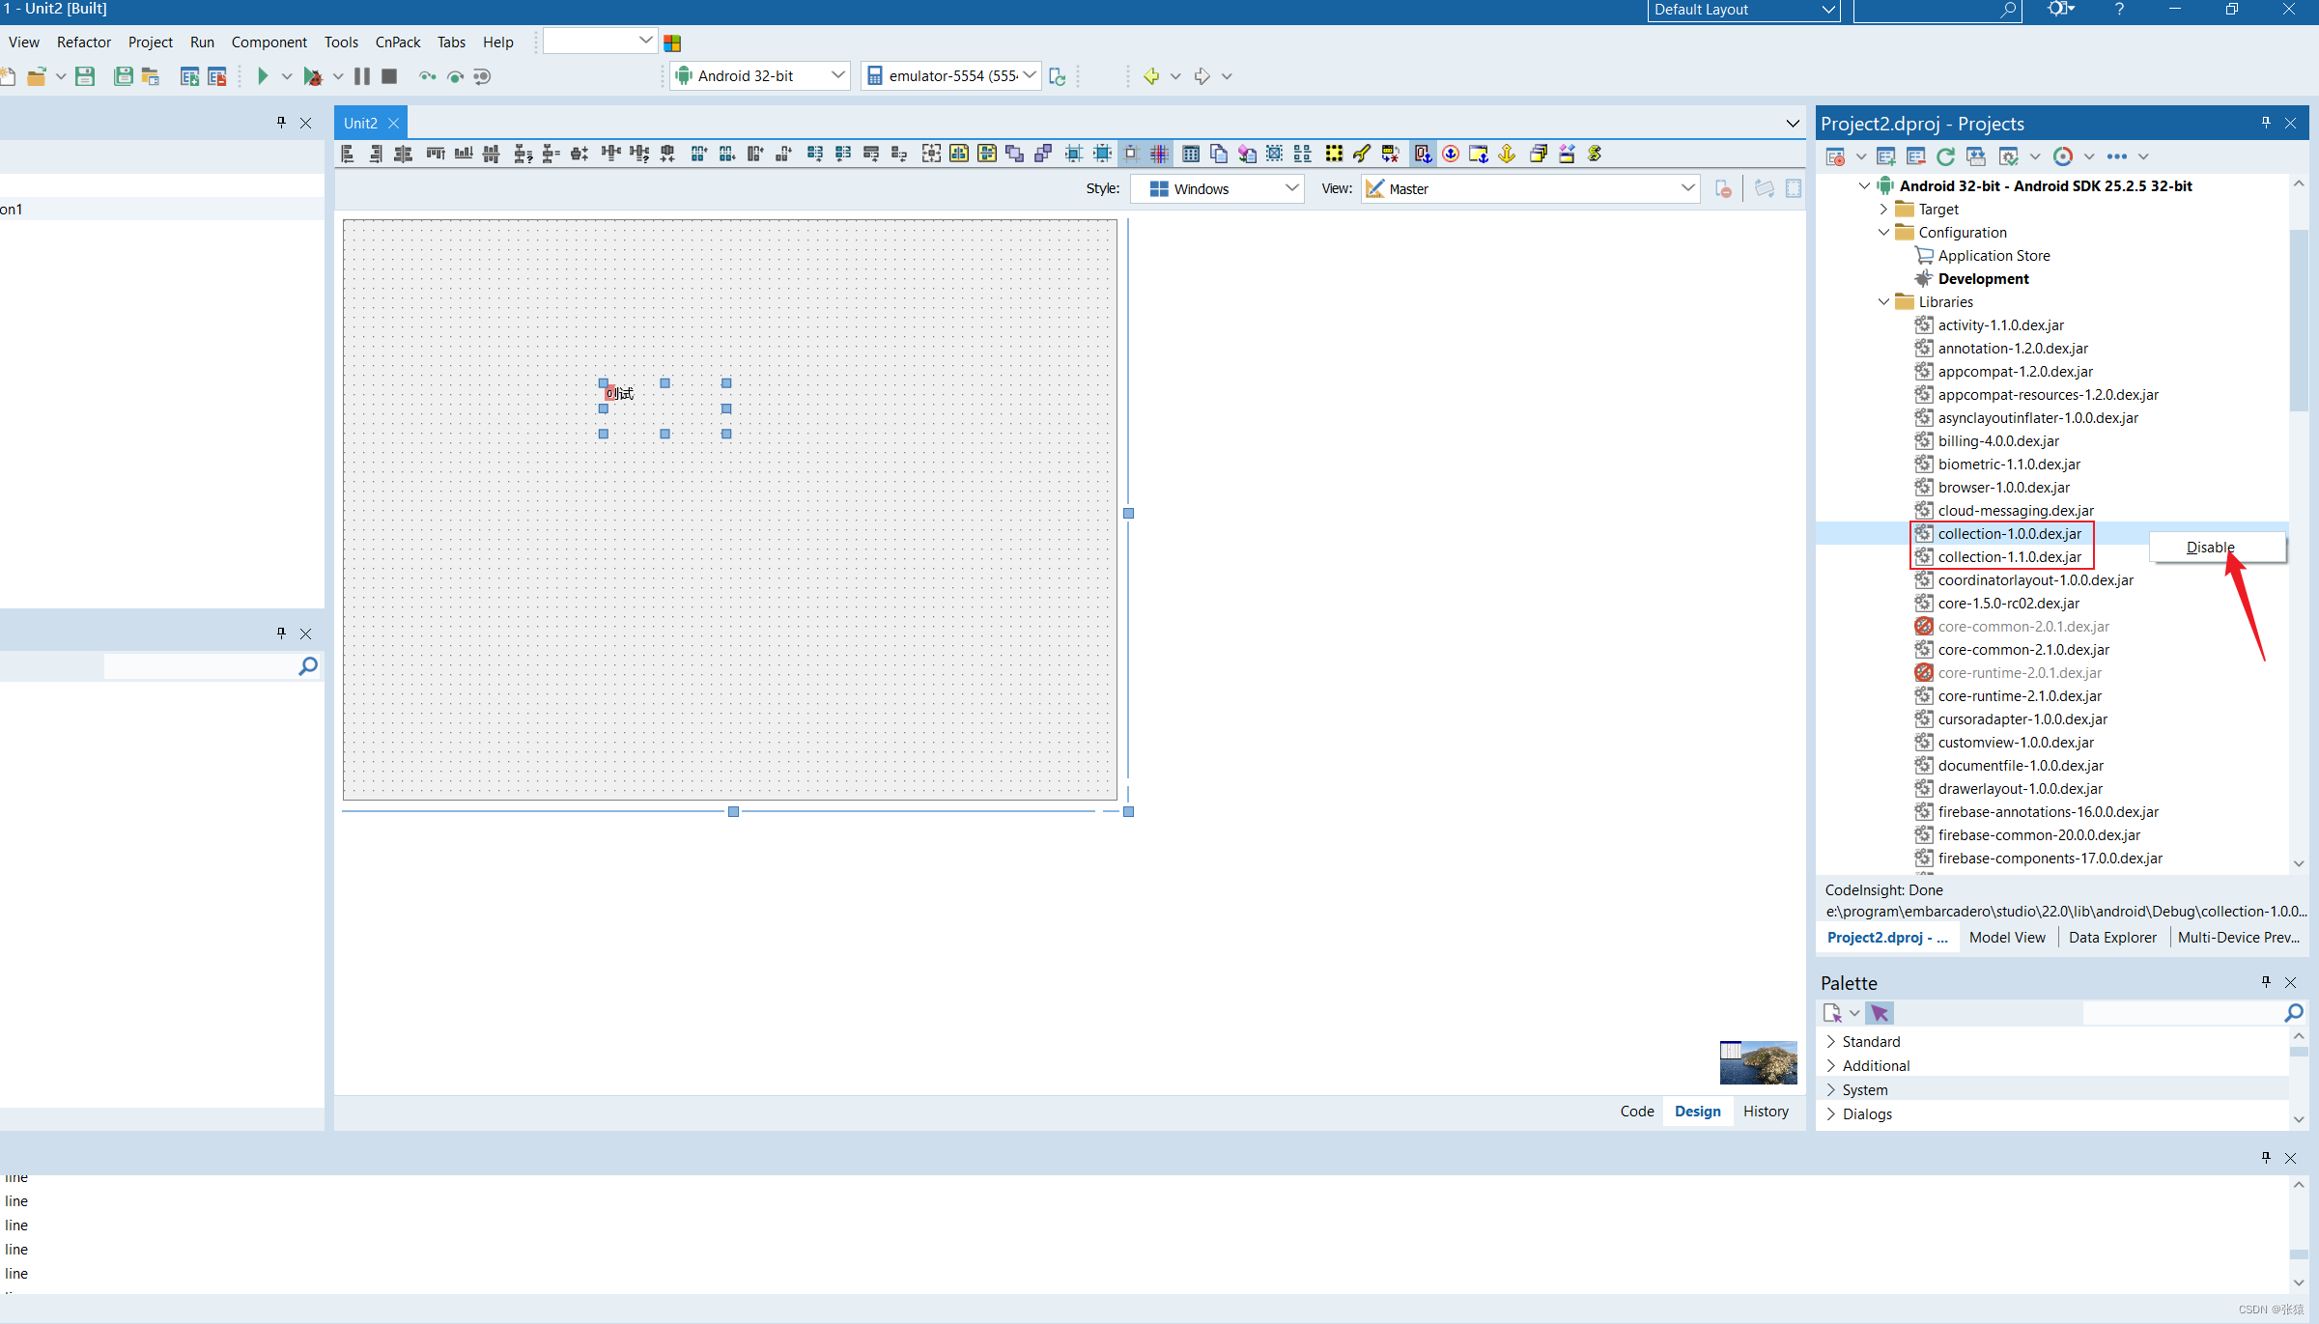Collapse the Libraries folder node
This screenshot has height=1324, width=2319.
click(x=1883, y=302)
